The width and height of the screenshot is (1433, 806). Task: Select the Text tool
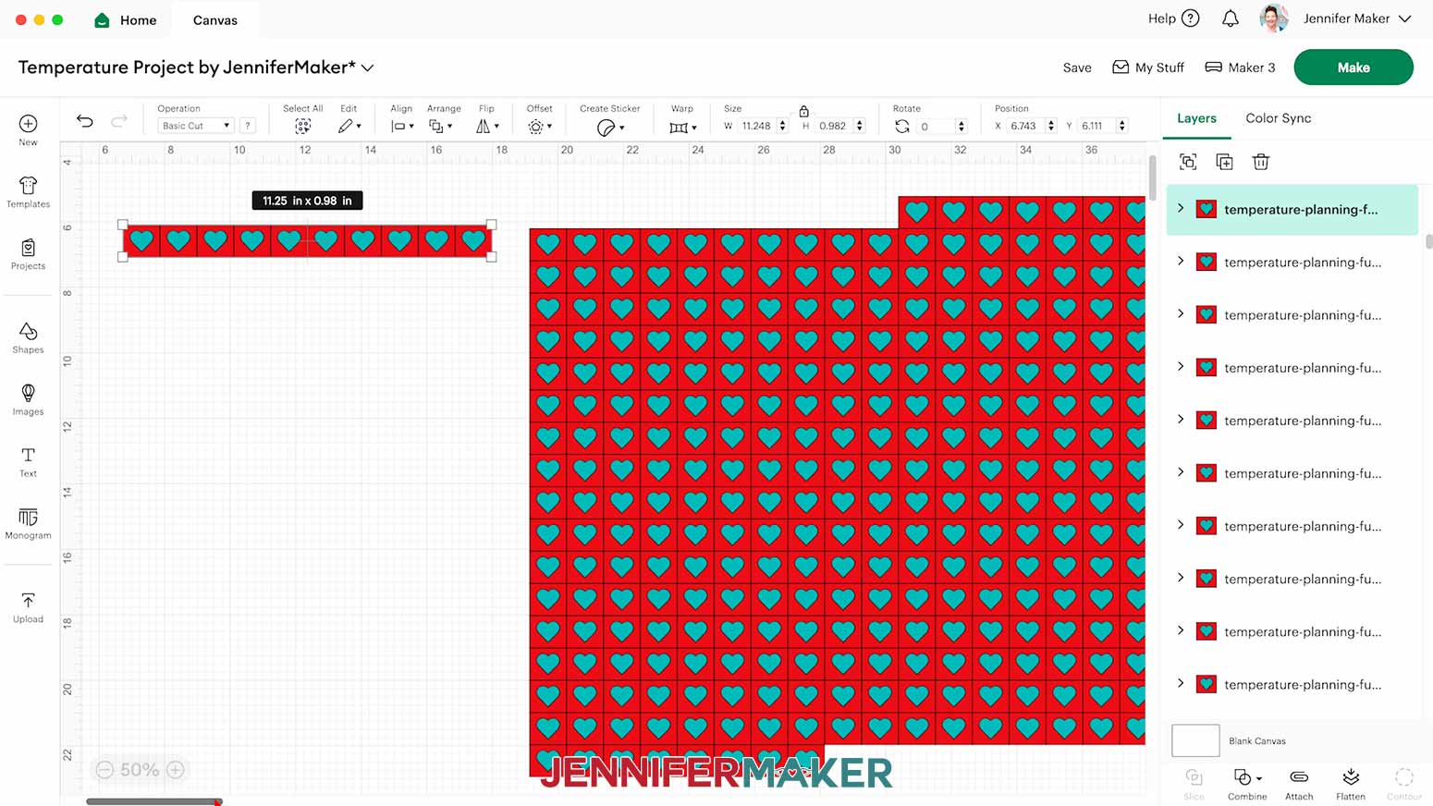(x=28, y=461)
